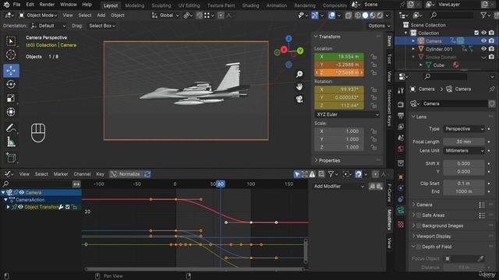
Task: Toggle X-ray mode icon
Action: [x=349, y=16]
